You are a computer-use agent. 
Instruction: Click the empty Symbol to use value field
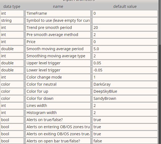coord(125,20)
